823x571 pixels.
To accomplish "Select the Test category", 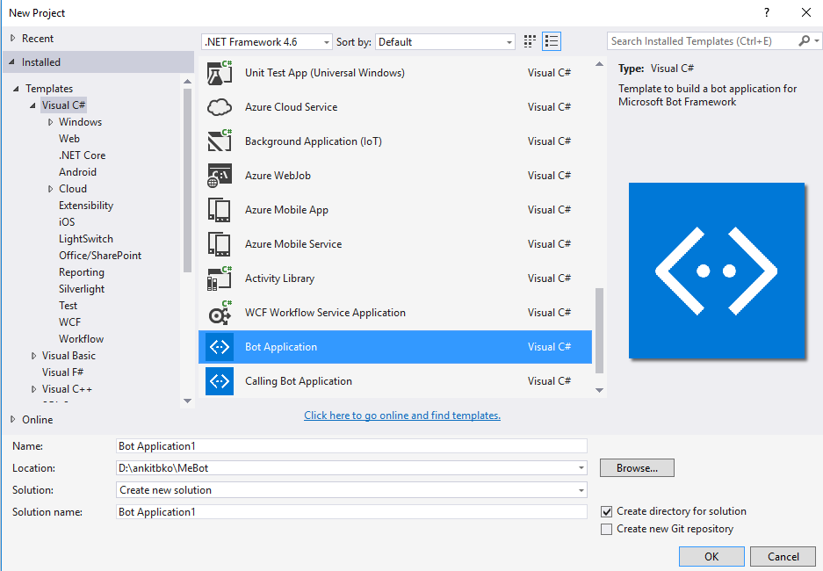I will tap(68, 306).
